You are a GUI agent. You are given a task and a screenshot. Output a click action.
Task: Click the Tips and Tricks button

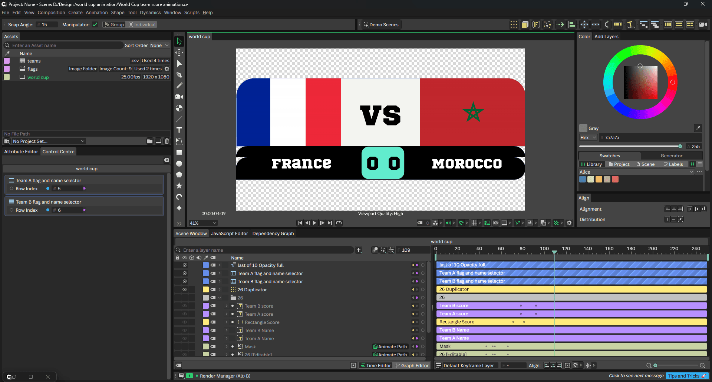(687, 376)
